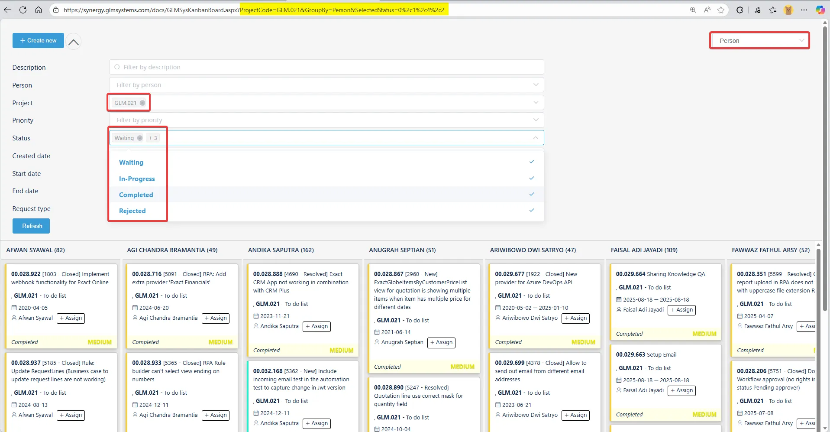Open Copilot from the browser toolbar

(820, 10)
